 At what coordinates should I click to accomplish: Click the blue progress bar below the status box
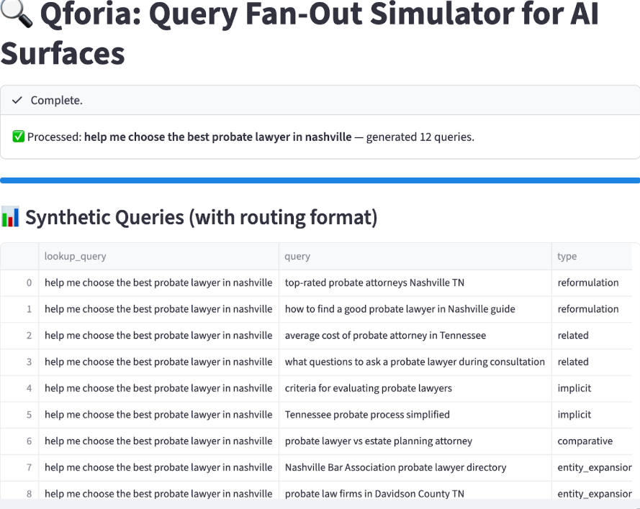tap(320, 179)
